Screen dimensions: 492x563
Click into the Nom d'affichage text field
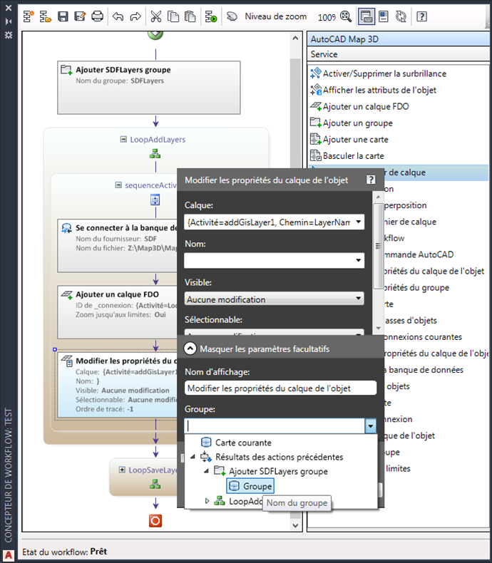point(280,388)
